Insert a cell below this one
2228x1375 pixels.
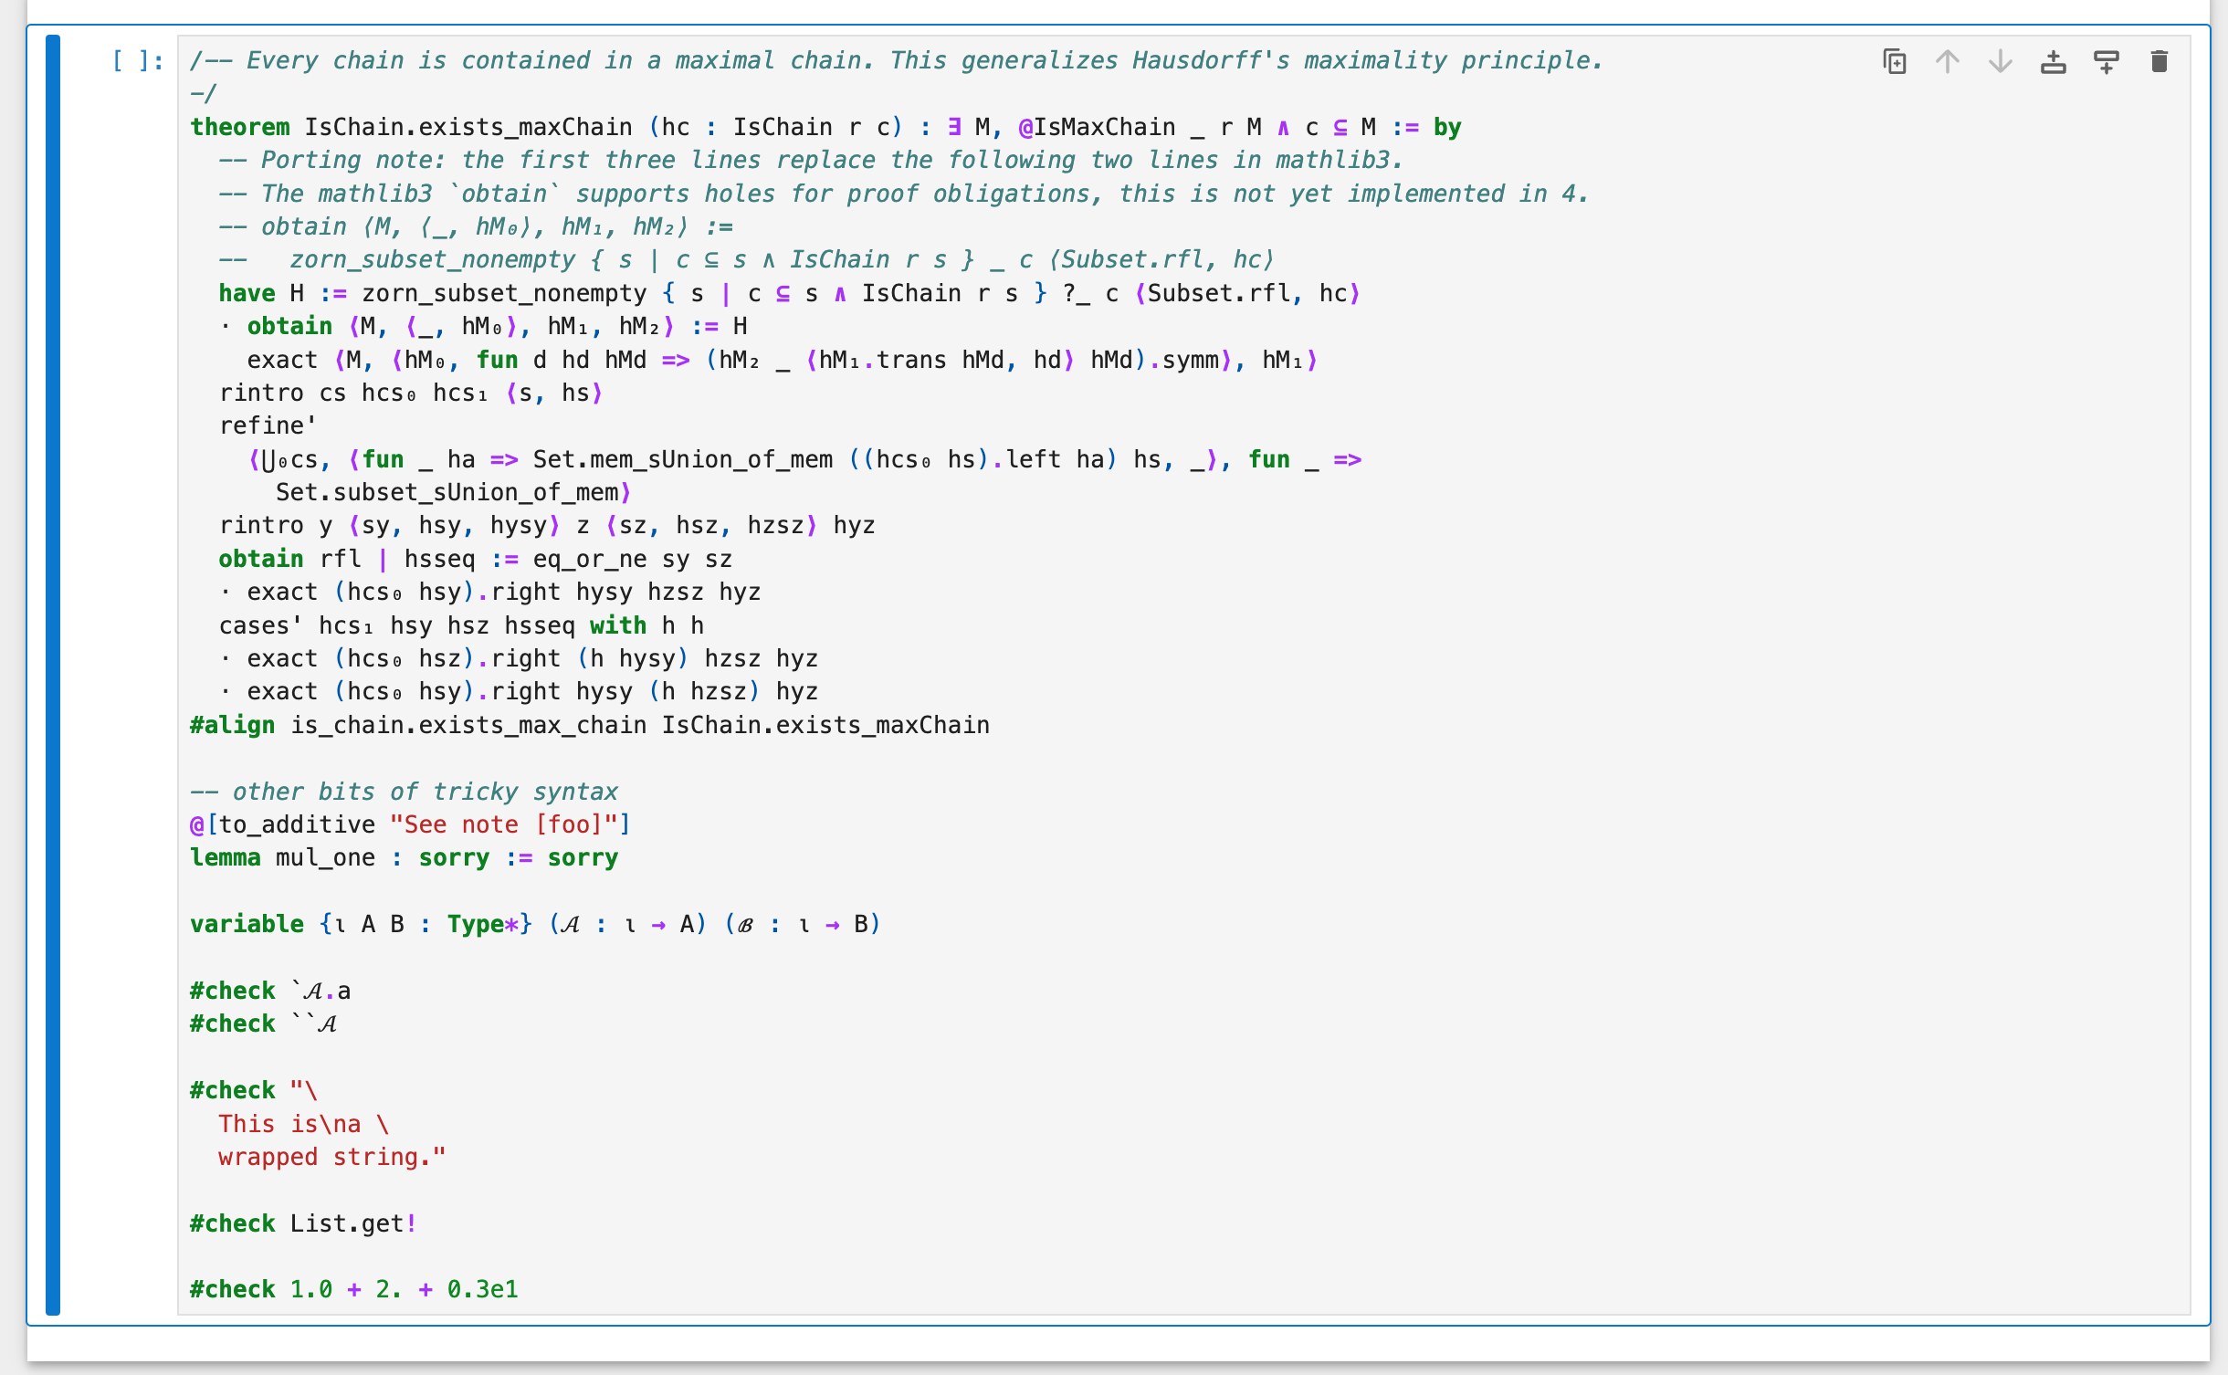pos(2107,61)
